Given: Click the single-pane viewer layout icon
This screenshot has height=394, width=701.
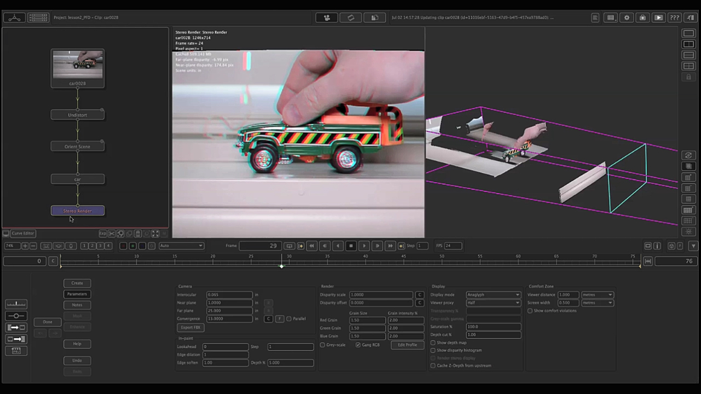Looking at the screenshot, I should pos(688,33).
